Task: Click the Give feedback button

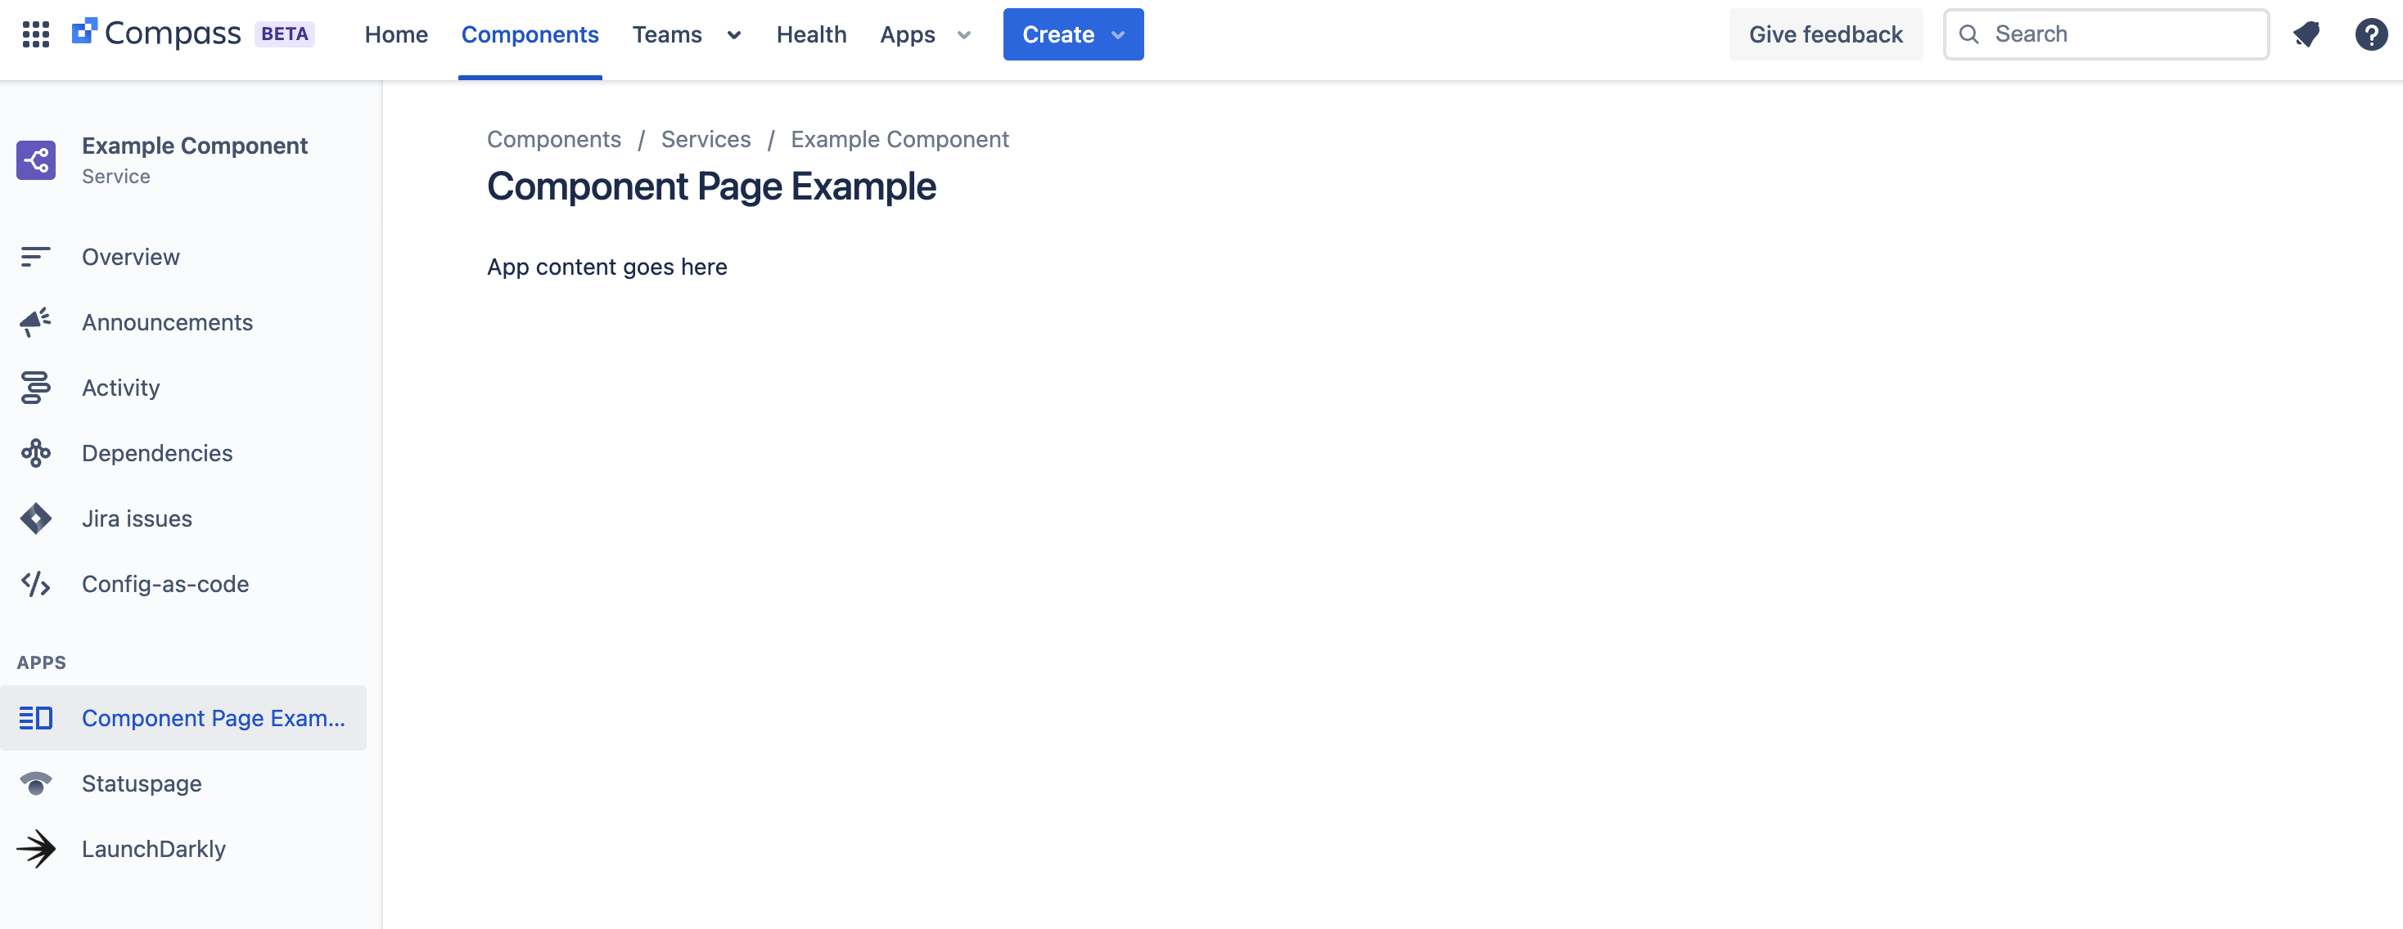Action: (1824, 34)
